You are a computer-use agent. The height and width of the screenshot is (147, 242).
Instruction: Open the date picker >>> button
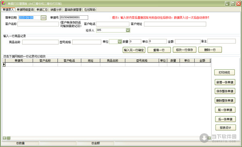[44, 18]
